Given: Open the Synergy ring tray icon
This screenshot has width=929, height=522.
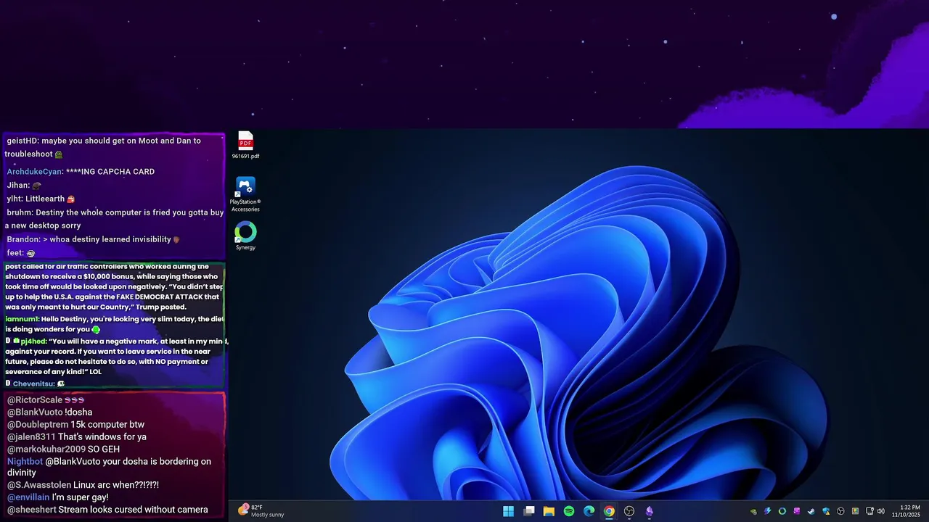Looking at the screenshot, I should coord(782,511).
